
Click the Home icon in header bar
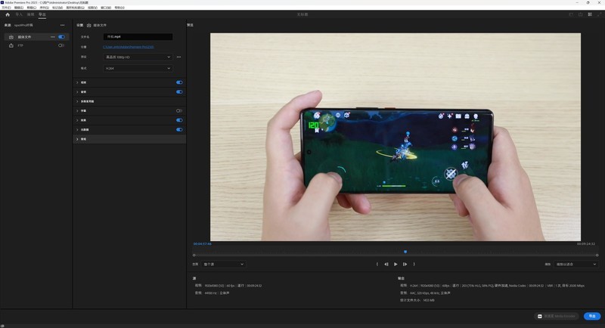tap(8, 14)
